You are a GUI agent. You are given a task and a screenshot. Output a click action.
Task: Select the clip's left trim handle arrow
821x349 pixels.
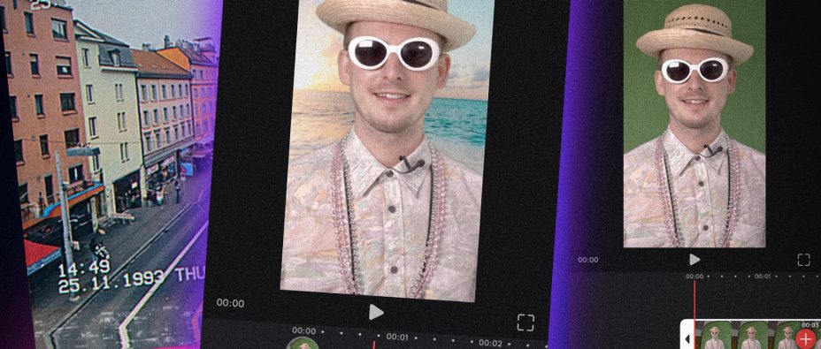click(x=687, y=339)
